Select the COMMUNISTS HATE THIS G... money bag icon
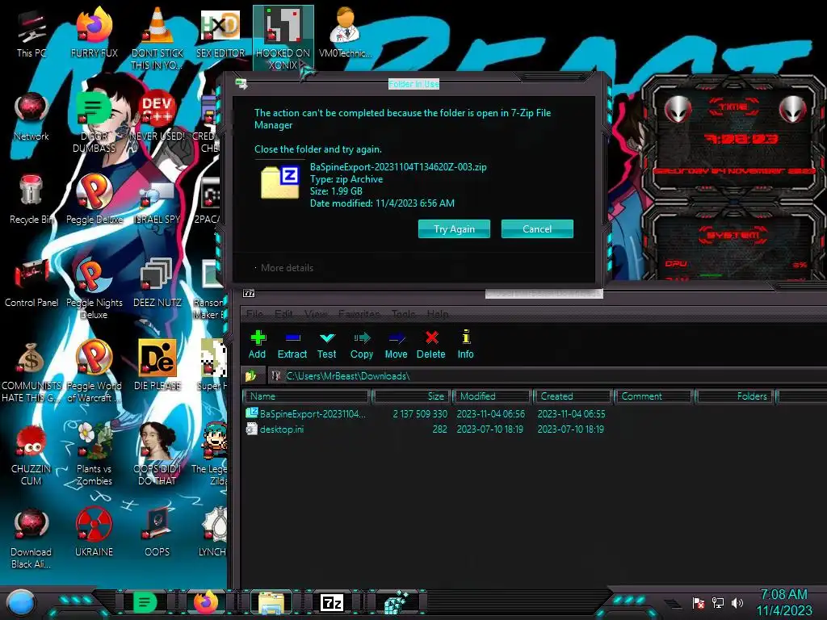The height and width of the screenshot is (620, 827). (x=31, y=372)
